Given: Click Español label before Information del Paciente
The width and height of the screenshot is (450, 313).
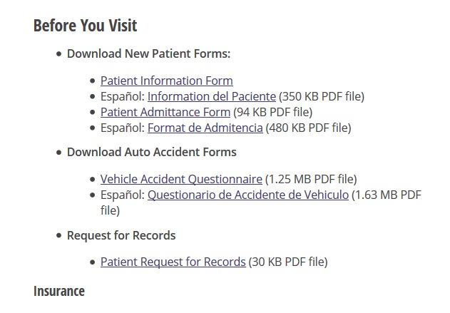Looking at the screenshot, I should click(123, 96).
